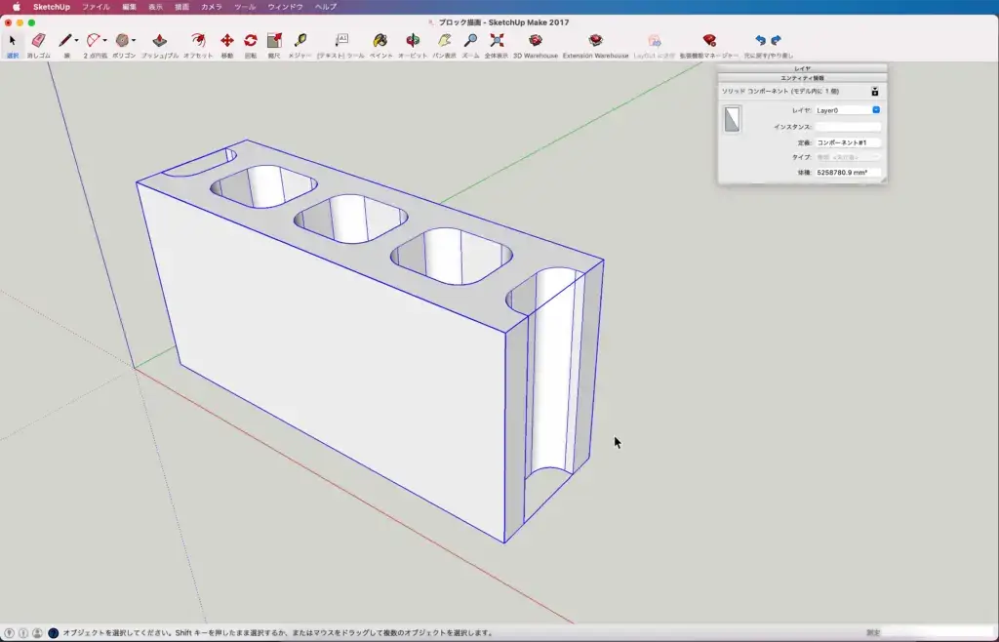Open the ウィンドウ menu
The width and height of the screenshot is (999, 642).
(x=285, y=7)
